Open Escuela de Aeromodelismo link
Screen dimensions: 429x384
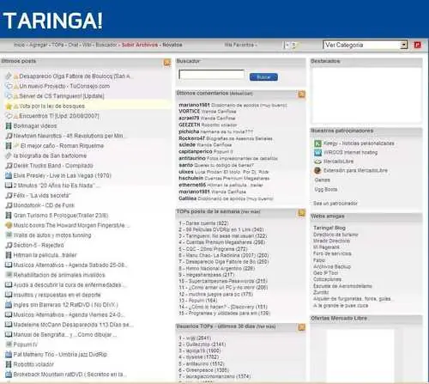pos(342,286)
